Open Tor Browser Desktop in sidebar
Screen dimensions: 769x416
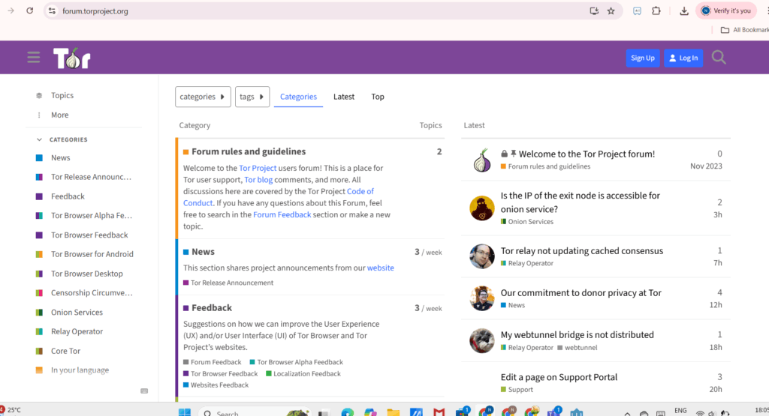coord(87,274)
